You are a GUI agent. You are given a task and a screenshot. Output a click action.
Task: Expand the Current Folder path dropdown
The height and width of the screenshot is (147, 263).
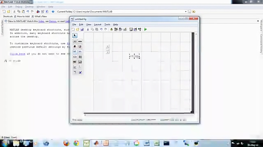pyautogui.click(x=186, y=12)
